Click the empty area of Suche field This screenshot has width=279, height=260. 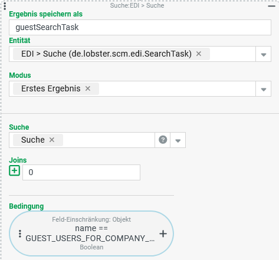pos(109,140)
